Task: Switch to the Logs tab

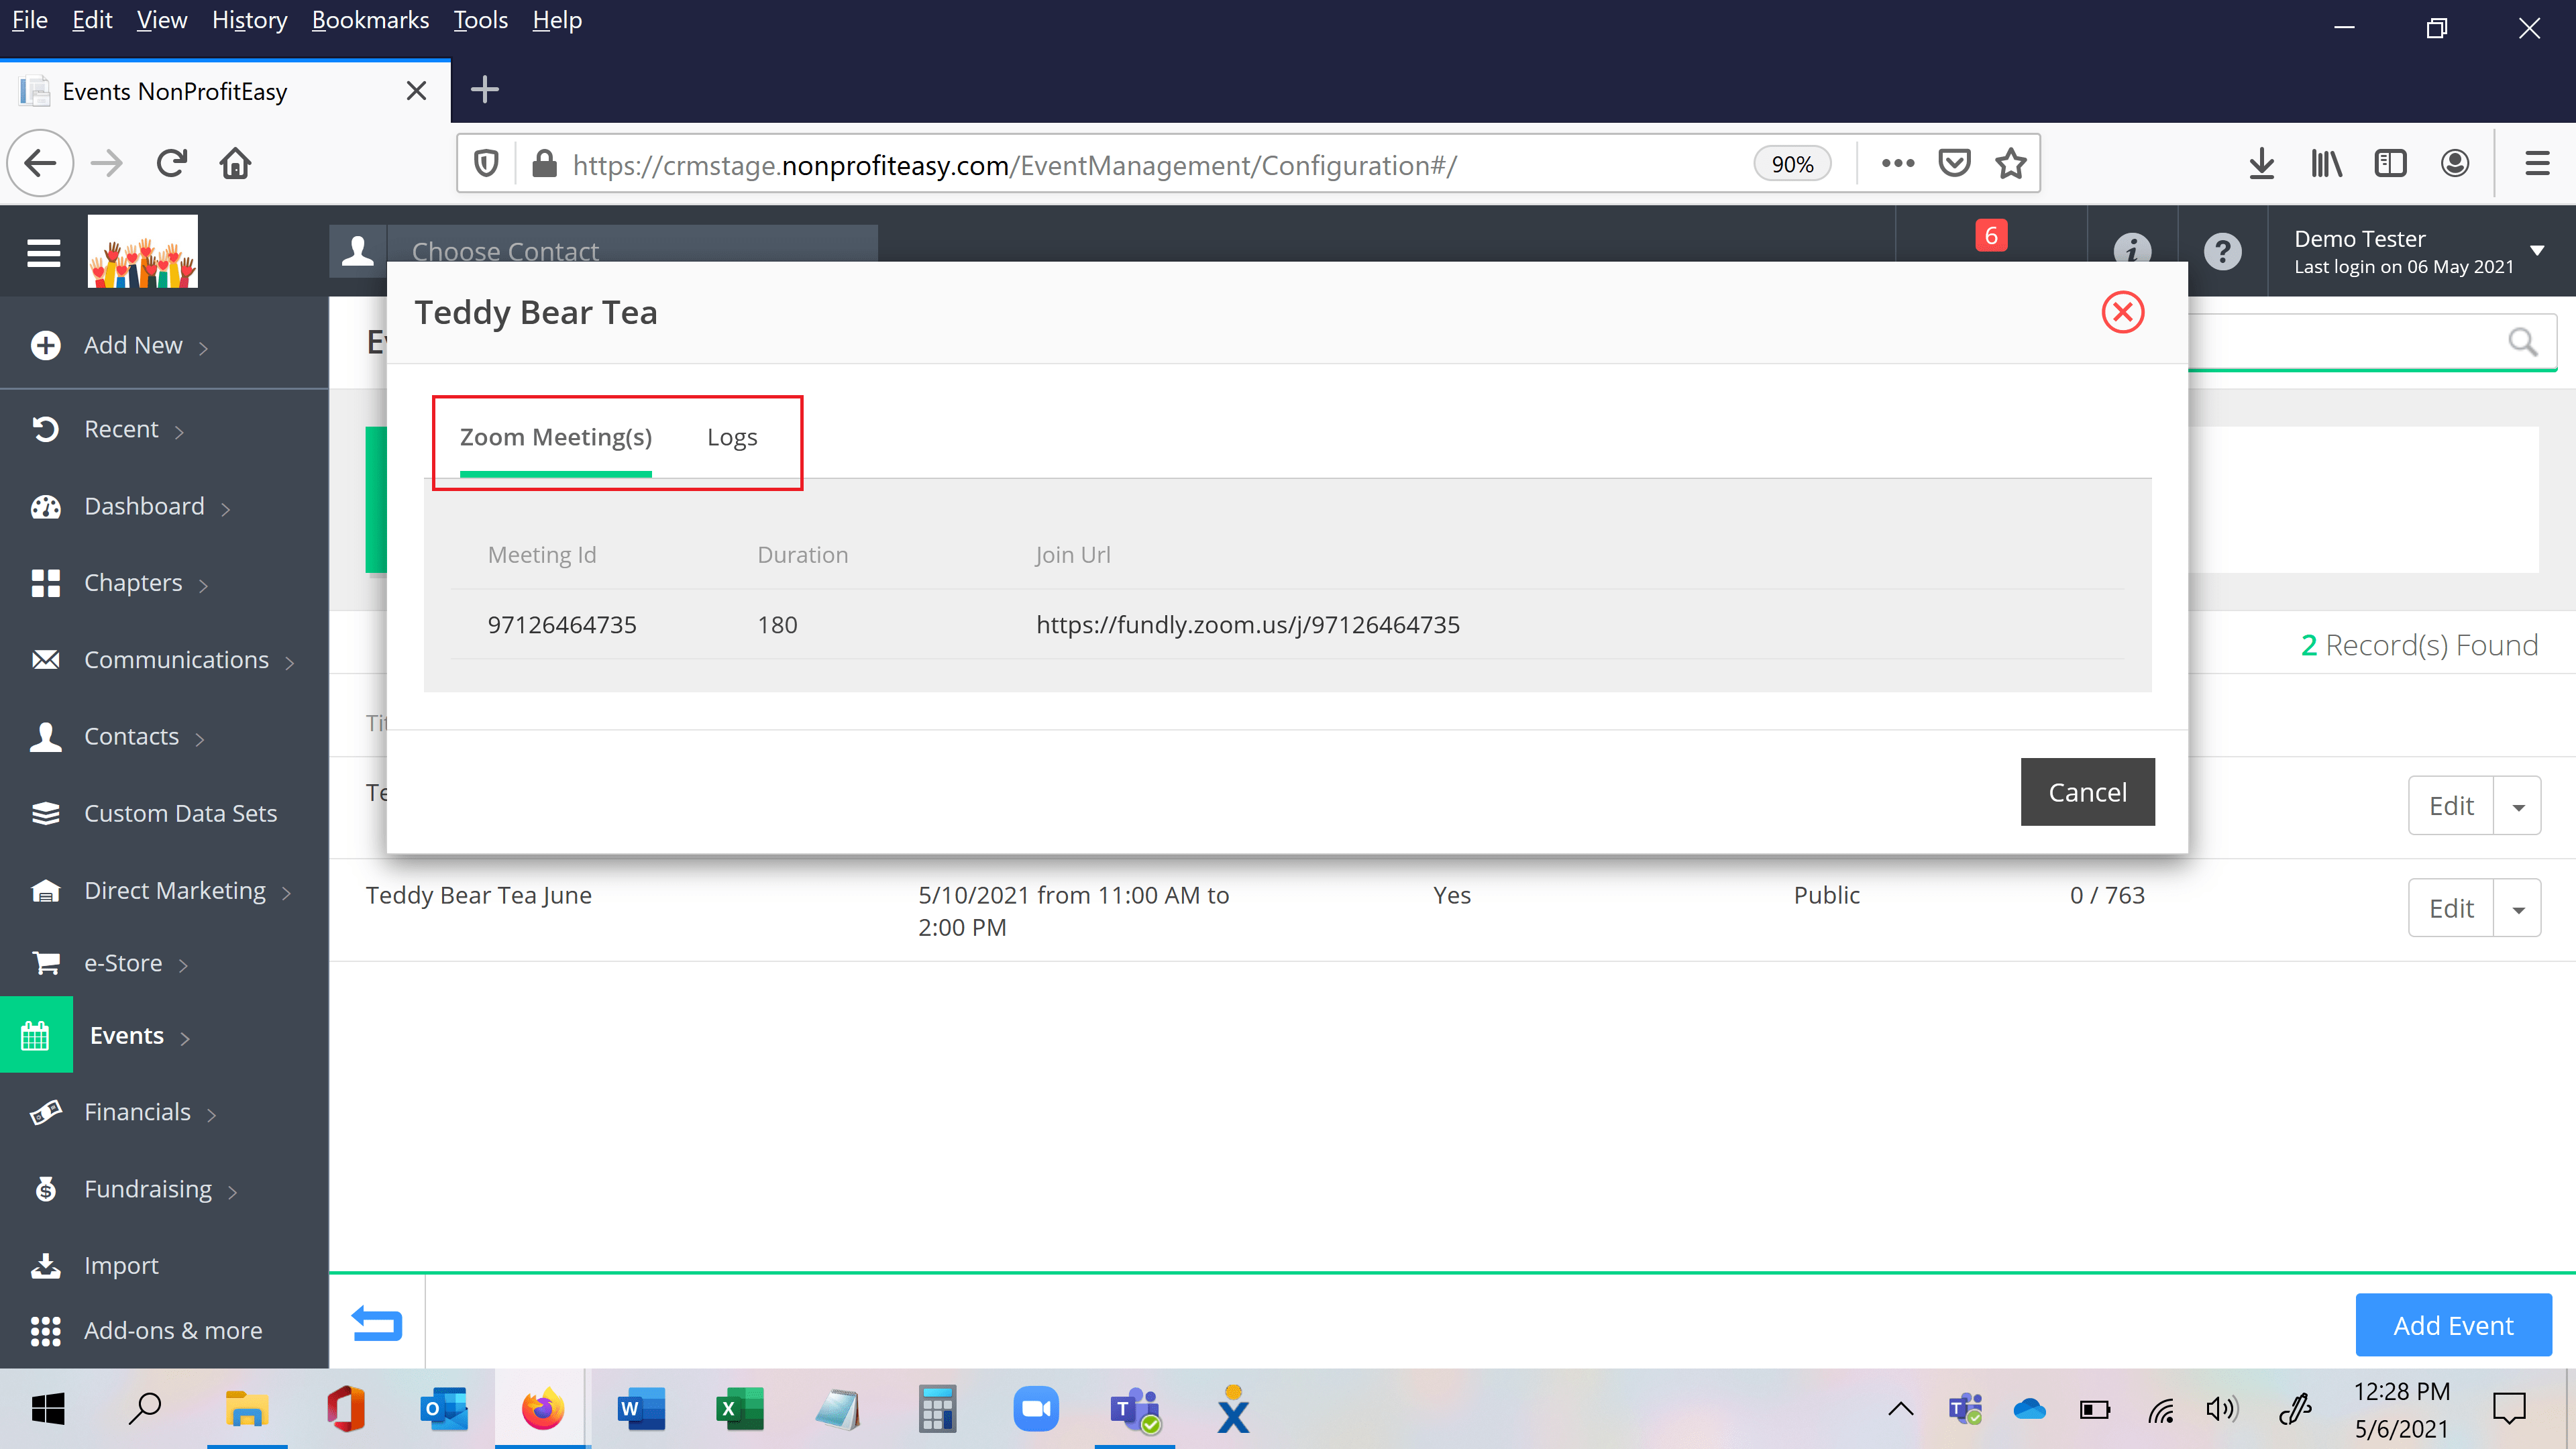Action: pos(732,437)
